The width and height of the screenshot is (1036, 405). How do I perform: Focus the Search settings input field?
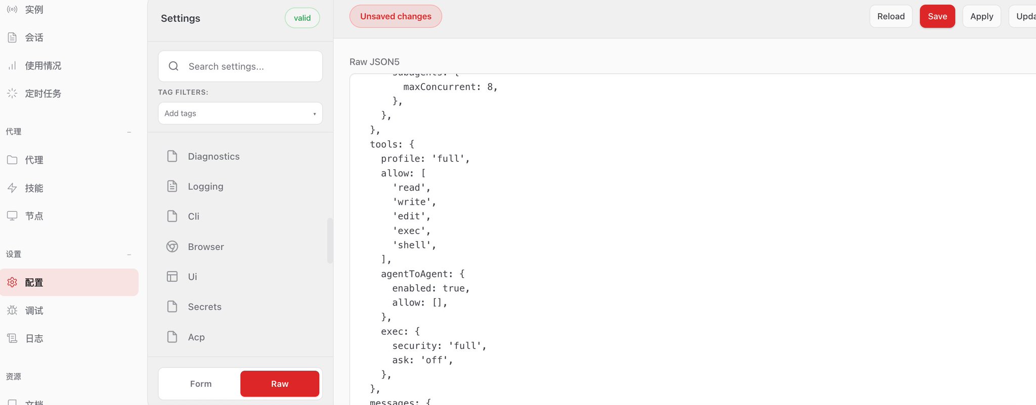point(240,66)
